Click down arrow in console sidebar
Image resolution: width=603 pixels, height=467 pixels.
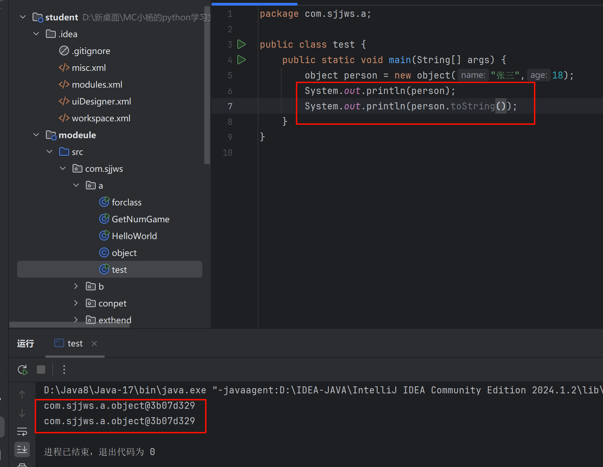(22, 413)
